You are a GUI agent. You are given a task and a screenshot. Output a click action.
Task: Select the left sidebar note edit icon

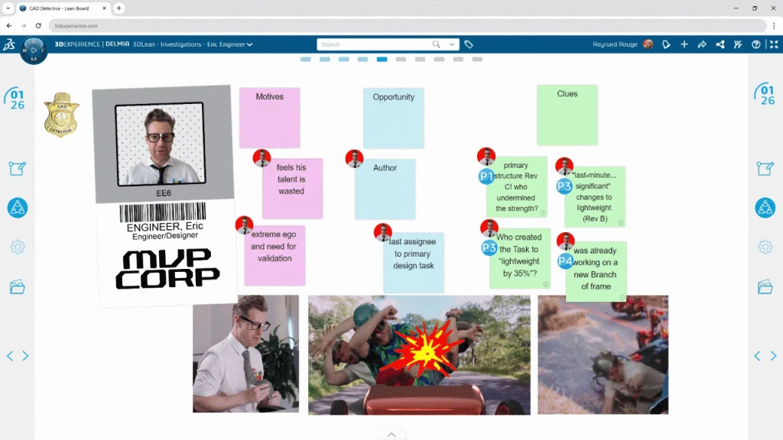[x=17, y=168]
